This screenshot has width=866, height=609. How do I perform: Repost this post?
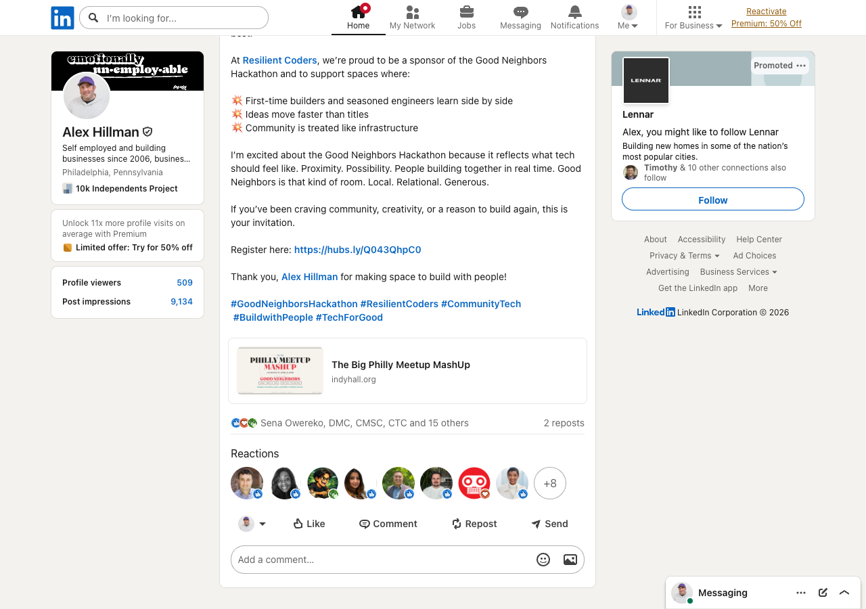(x=474, y=524)
